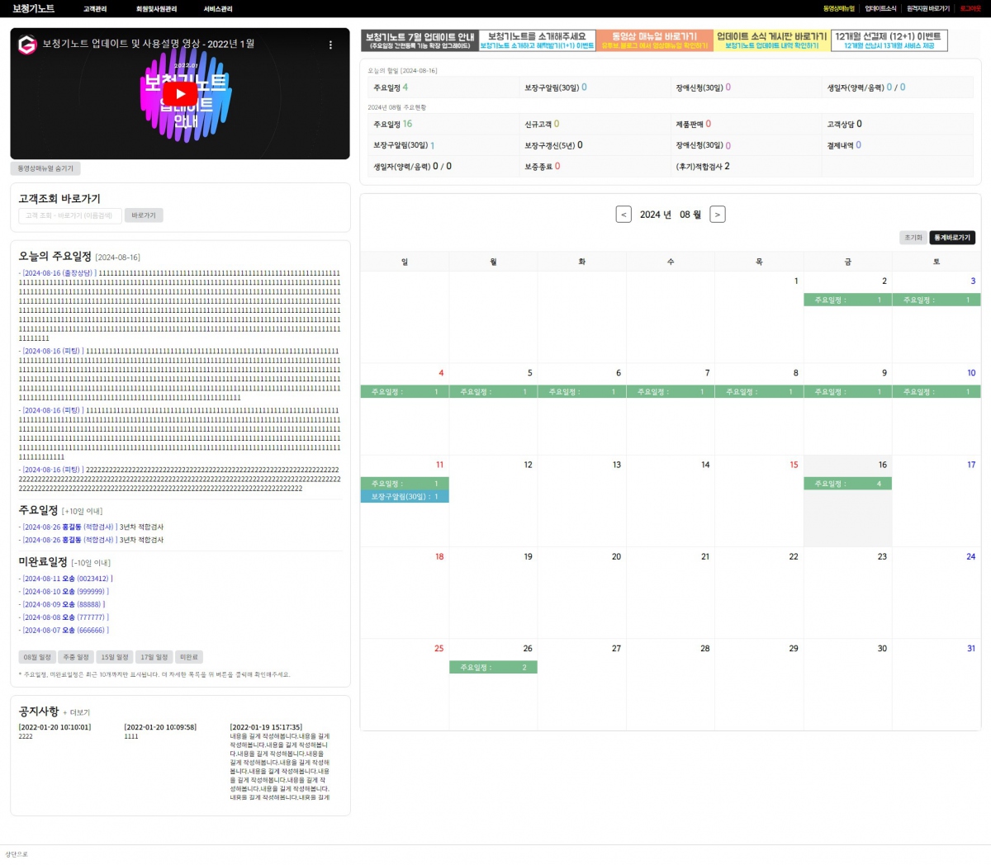The height and width of the screenshot is (865, 991).
Task: Open the 12개월 선결제 이벤트 banner
Action: pyautogui.click(x=889, y=40)
